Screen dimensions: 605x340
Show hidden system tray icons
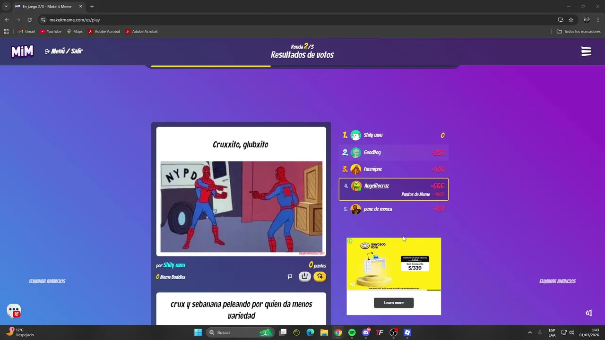(x=530, y=332)
